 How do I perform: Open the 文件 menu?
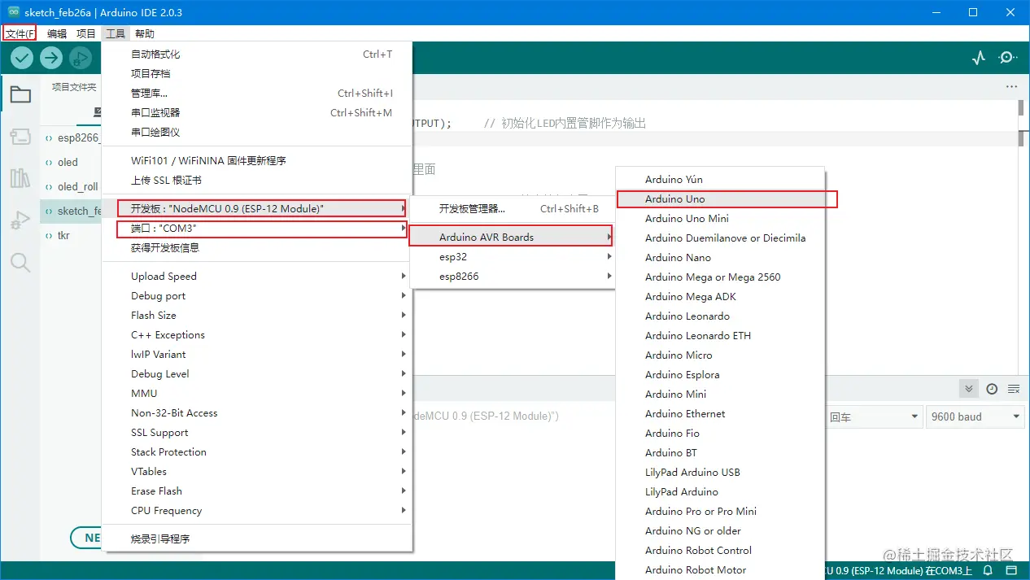click(20, 33)
